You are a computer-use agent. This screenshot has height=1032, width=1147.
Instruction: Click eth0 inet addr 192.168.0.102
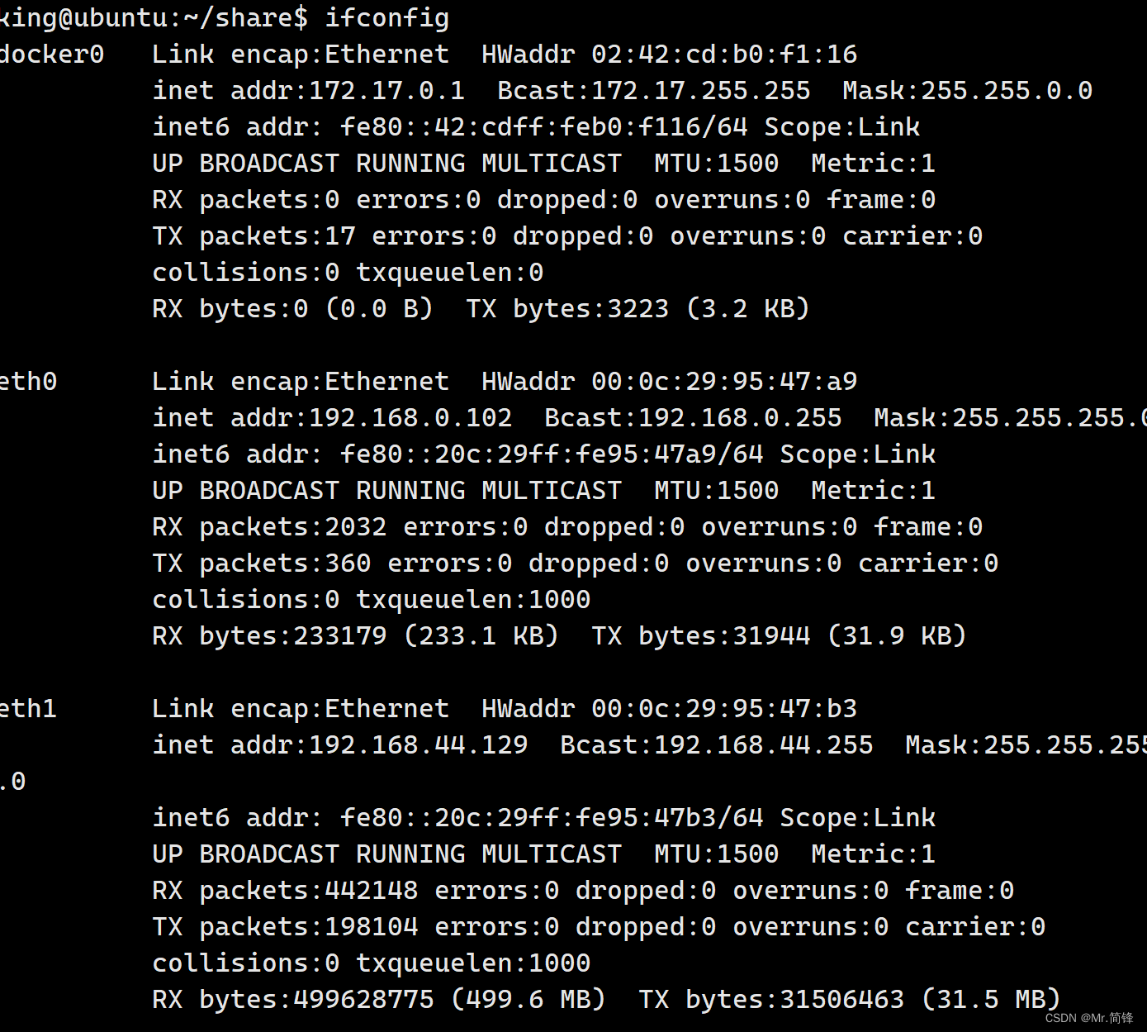332,418
